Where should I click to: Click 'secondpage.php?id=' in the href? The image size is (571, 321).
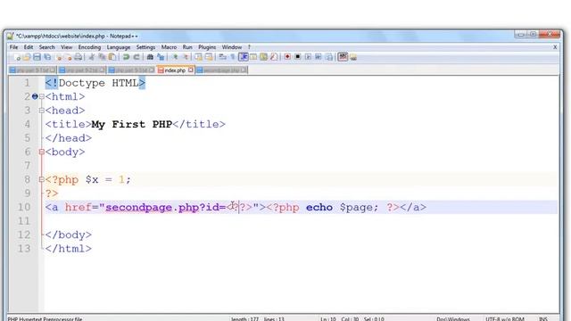pos(165,208)
